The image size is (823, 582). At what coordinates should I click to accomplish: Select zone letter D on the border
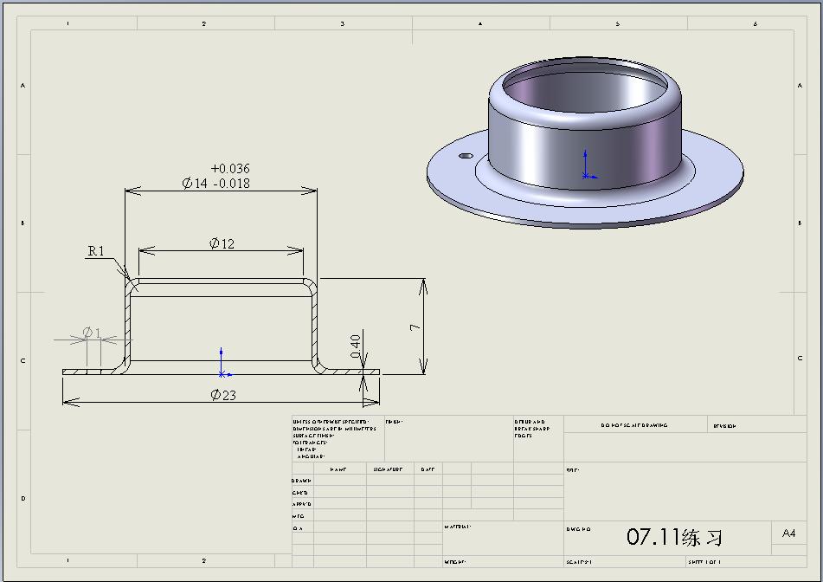point(23,499)
